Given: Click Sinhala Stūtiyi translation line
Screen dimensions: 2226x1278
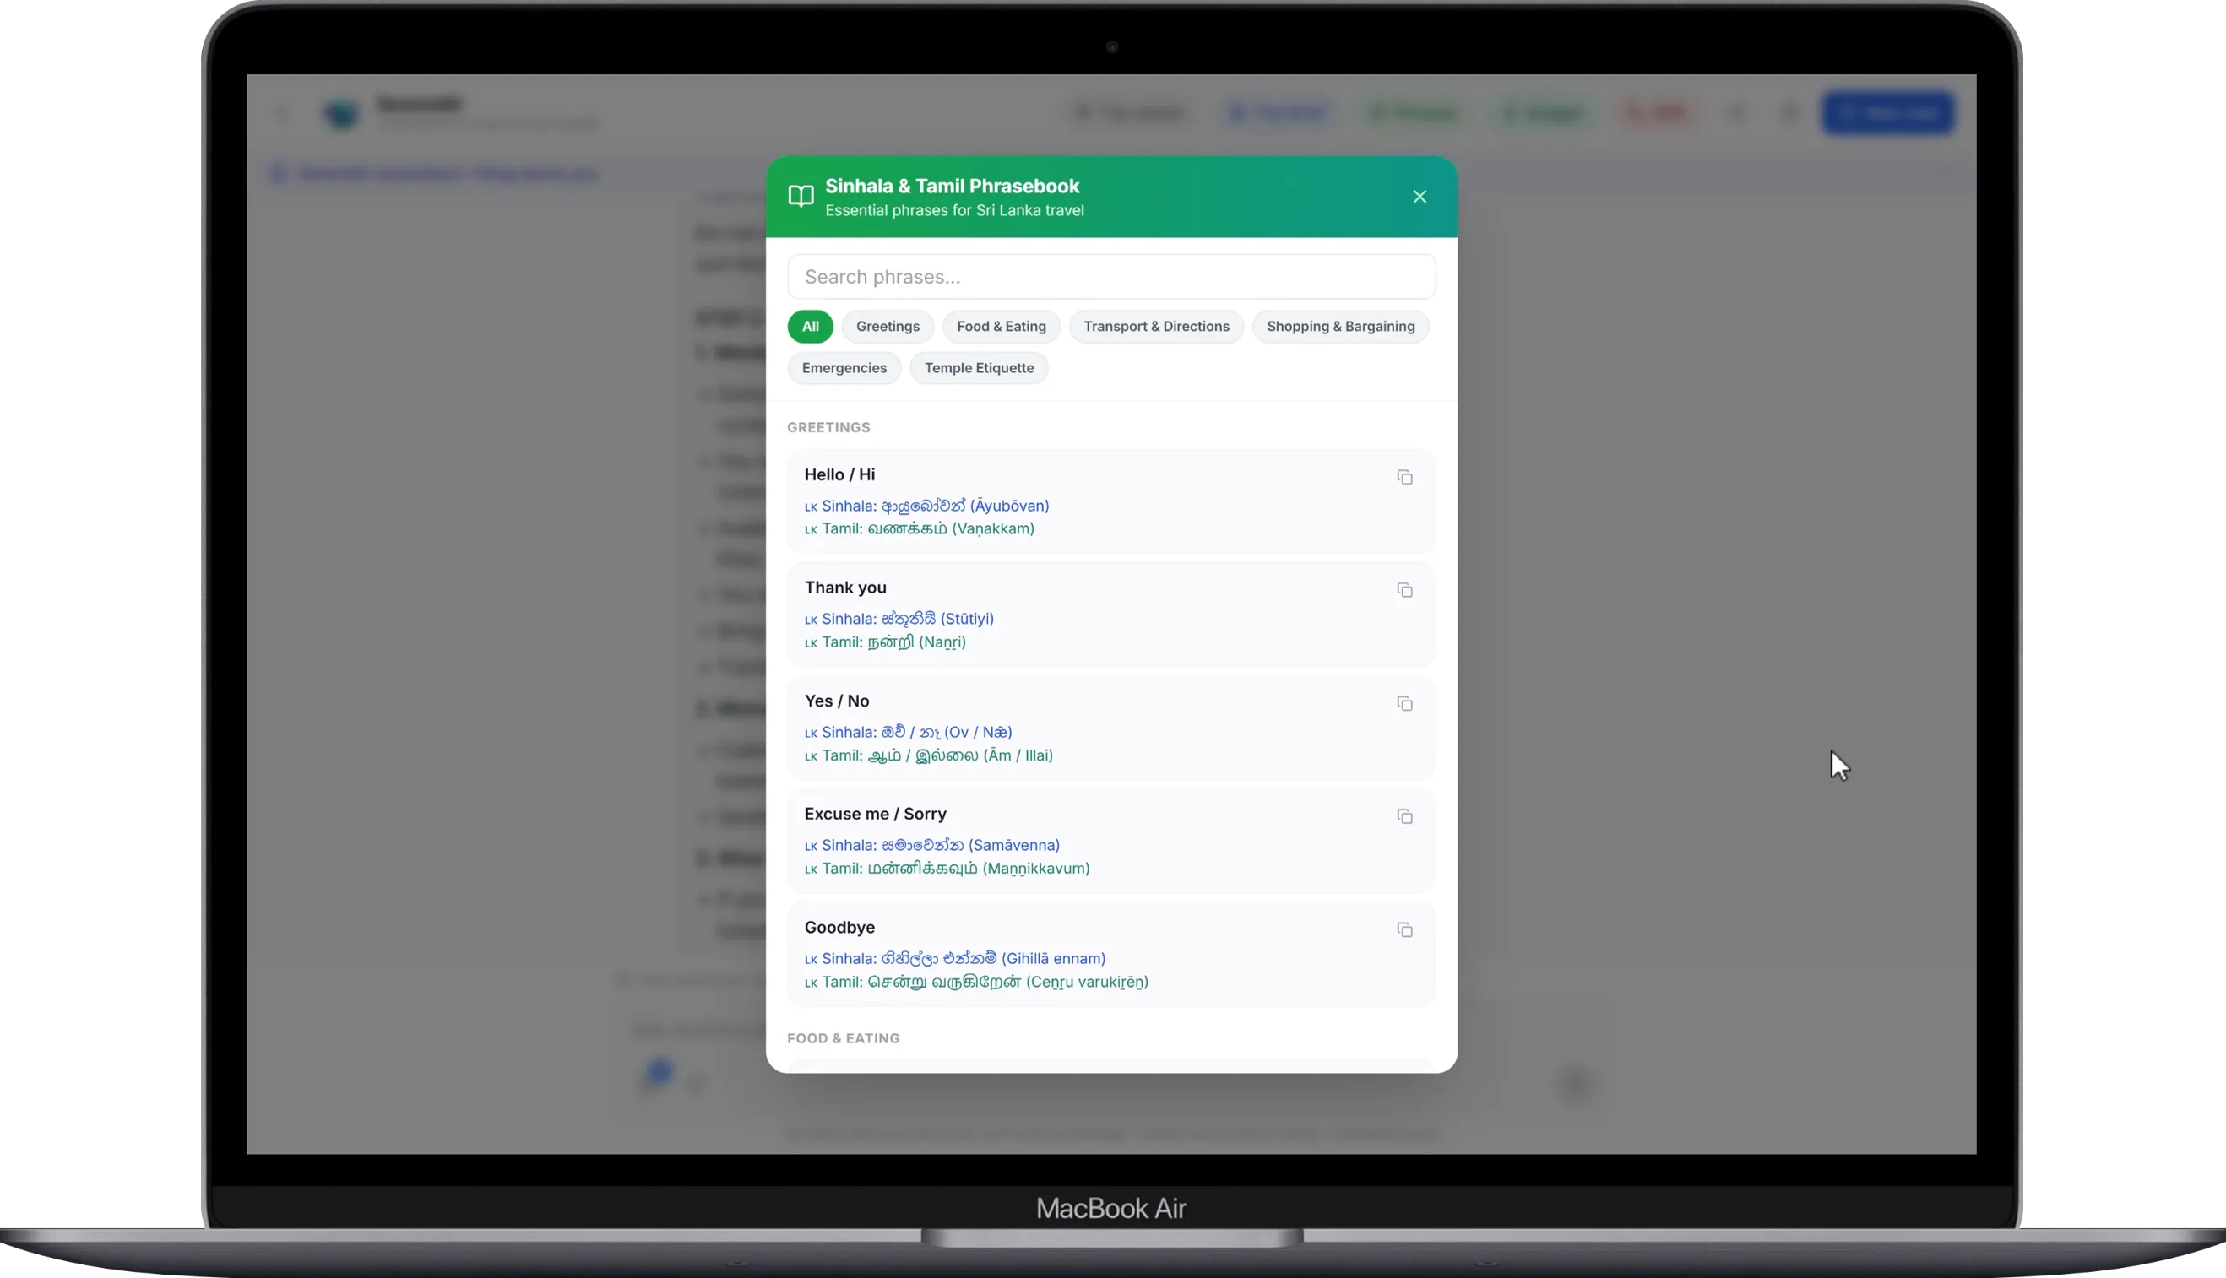Looking at the screenshot, I should 899,619.
